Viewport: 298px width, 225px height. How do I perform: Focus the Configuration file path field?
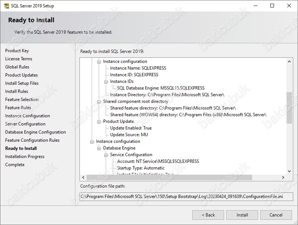coord(186,197)
